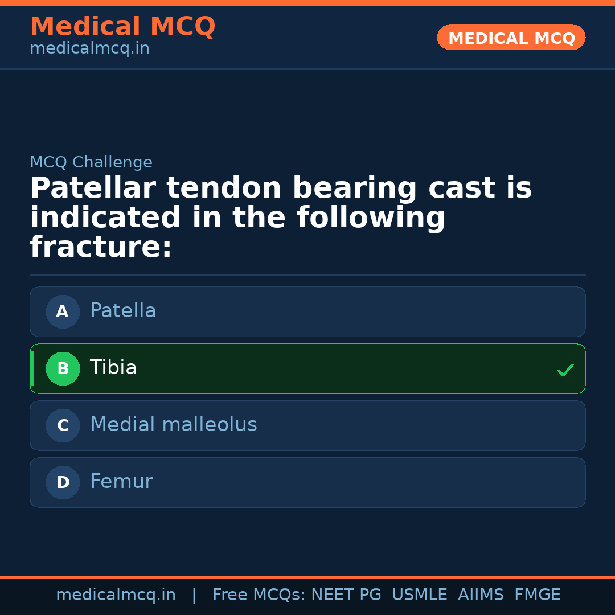Screen dimensions: 615x615
Task: Click the green B badge circle
Action: tap(63, 368)
